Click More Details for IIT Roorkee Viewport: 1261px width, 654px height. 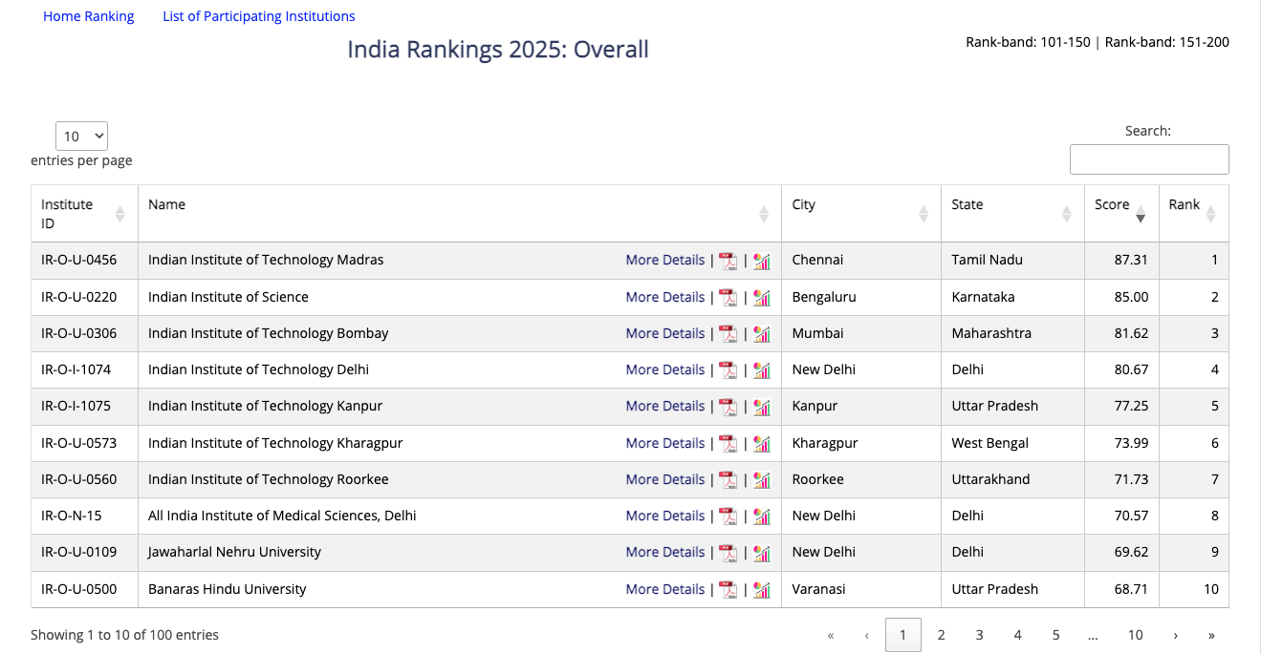click(x=665, y=479)
